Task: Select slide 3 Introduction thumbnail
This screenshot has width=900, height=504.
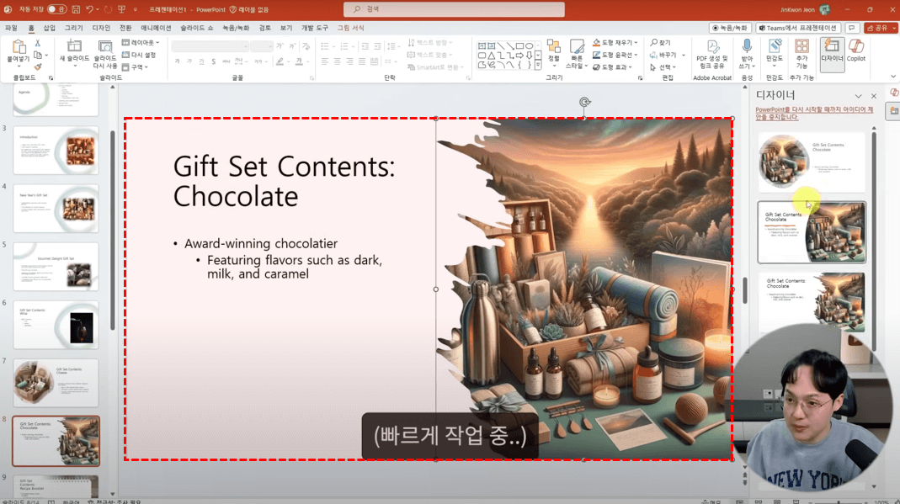Action: (56, 151)
